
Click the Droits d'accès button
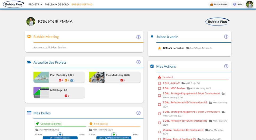219,5
